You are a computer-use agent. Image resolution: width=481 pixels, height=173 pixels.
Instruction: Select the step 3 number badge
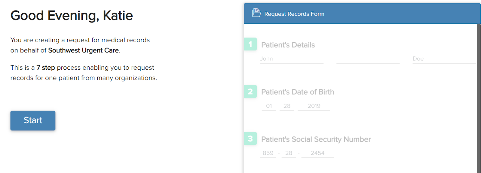coord(250,139)
